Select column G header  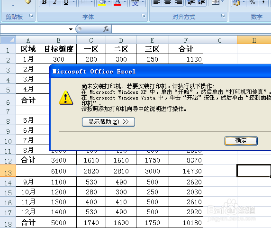click(220, 40)
